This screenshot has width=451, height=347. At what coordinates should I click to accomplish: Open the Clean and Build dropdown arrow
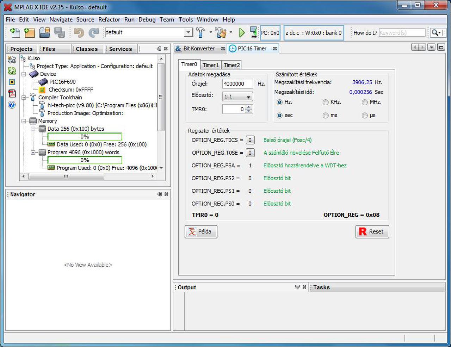click(231, 32)
